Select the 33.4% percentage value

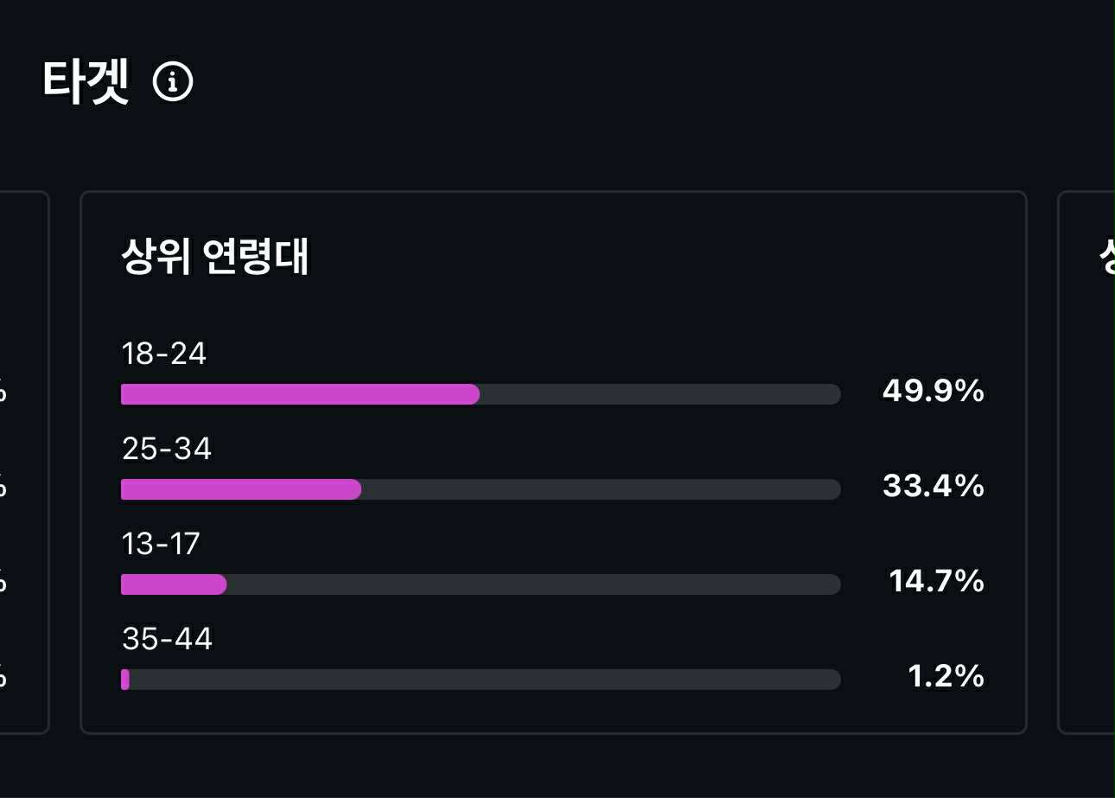coord(933,486)
